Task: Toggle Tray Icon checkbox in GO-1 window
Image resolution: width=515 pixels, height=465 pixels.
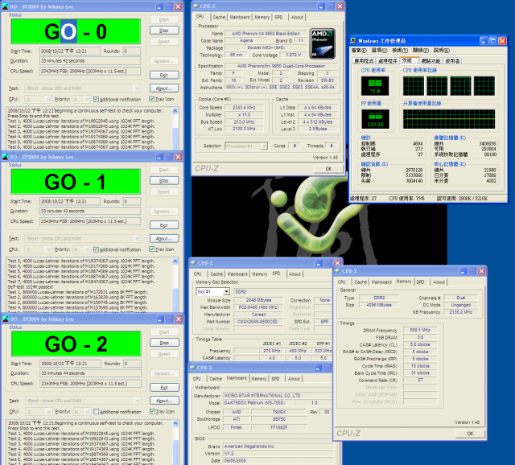Action: coord(152,249)
